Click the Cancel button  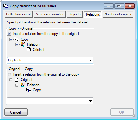[x=16, y=112]
